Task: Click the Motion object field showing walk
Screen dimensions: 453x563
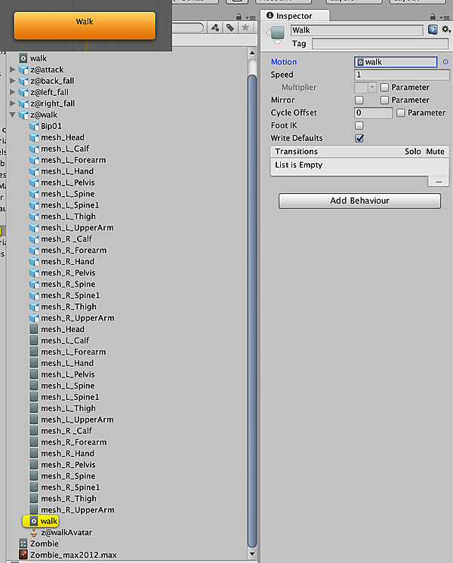Action: click(396, 62)
